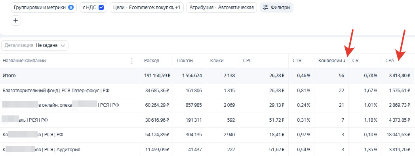Image resolution: width=415 pixels, height=156 pixels.
Task: Click the Название кампании column header
Action: (24, 61)
